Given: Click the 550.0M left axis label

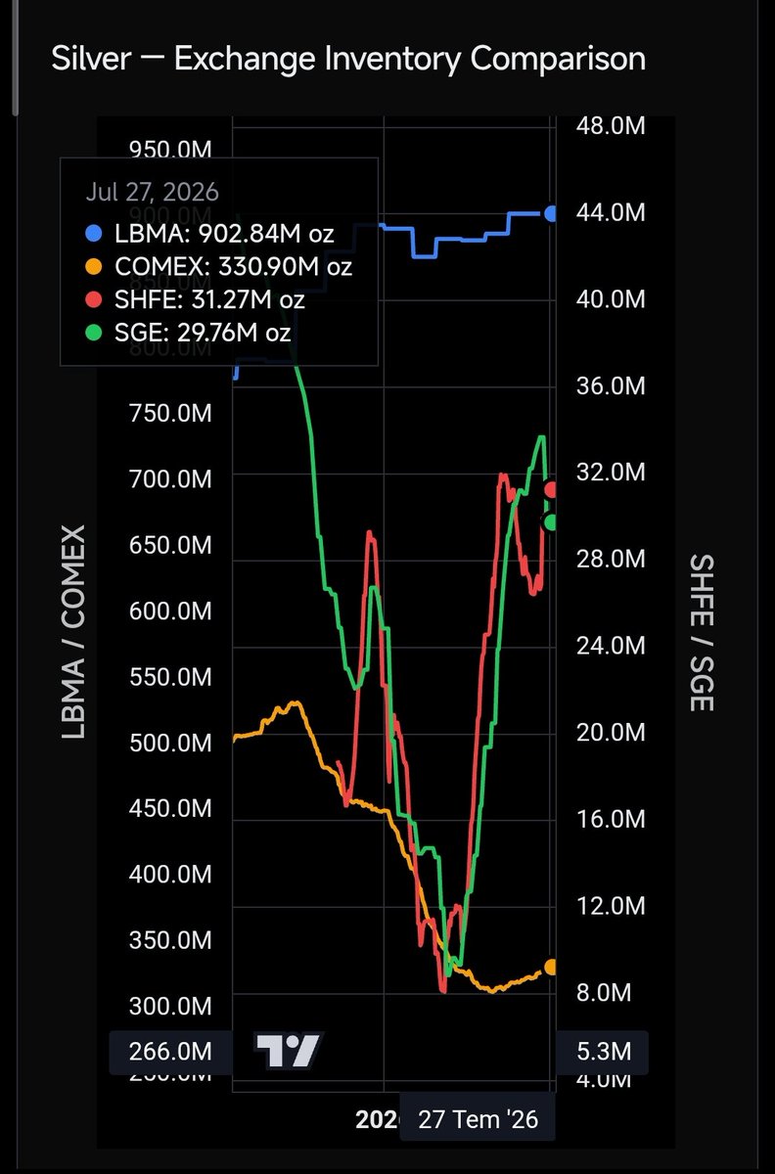Looking at the screenshot, I should [x=170, y=677].
